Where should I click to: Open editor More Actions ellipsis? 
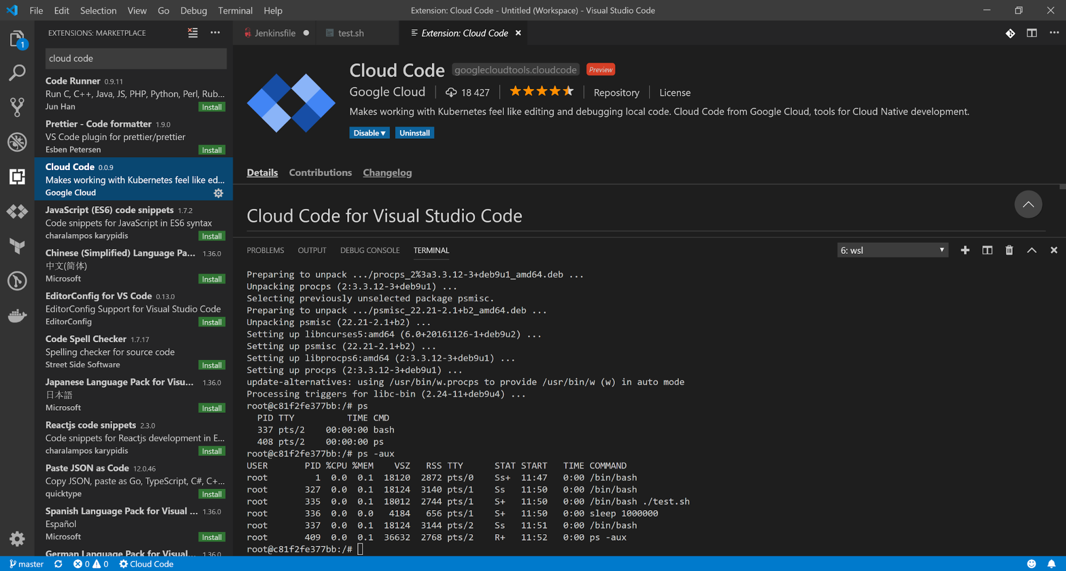(x=1054, y=33)
